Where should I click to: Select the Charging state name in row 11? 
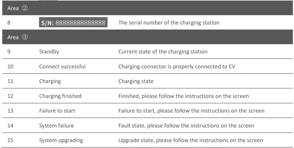click(50, 81)
